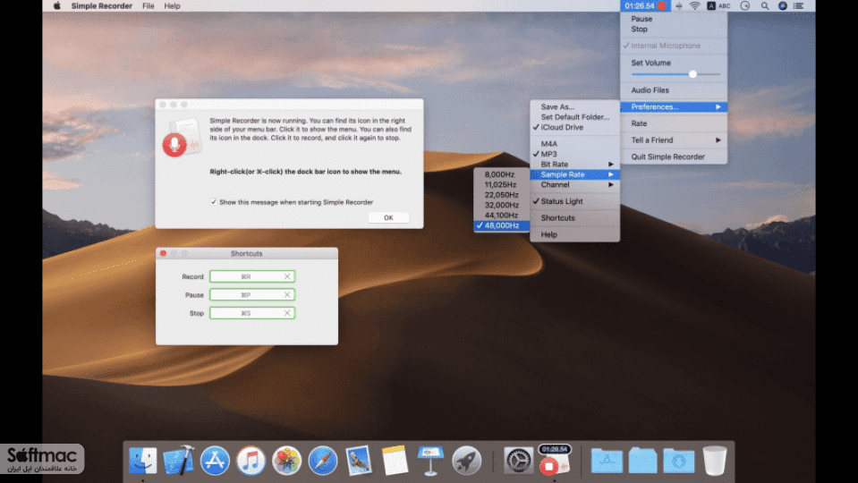Choose the 44,100Hz sample rate
Image resolution: width=858 pixels, height=483 pixels.
click(501, 216)
